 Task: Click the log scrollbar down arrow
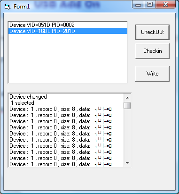click(x=127, y=163)
